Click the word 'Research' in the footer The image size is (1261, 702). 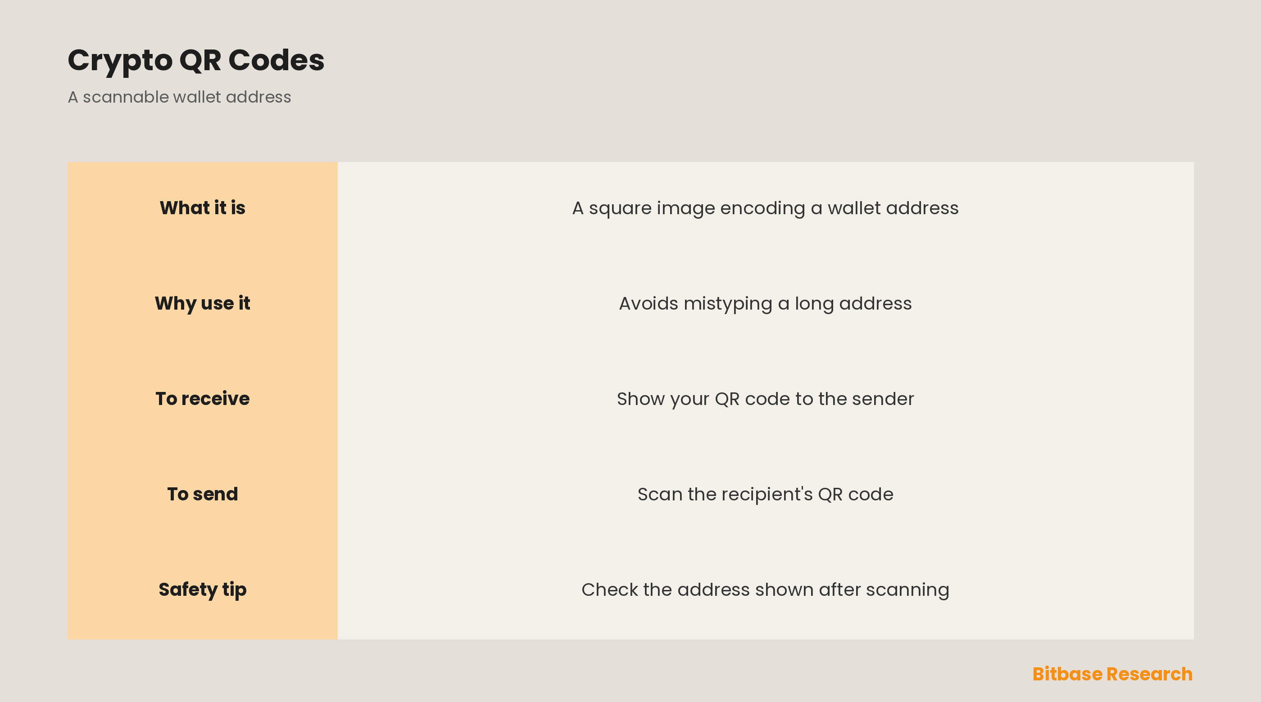(1149, 674)
